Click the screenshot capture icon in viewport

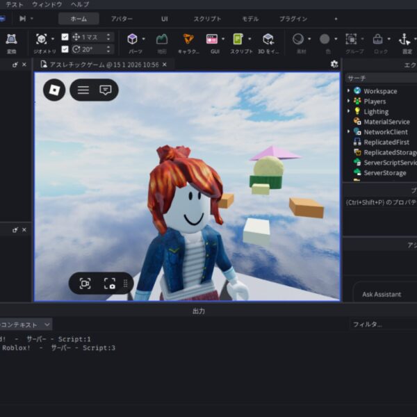(110, 284)
